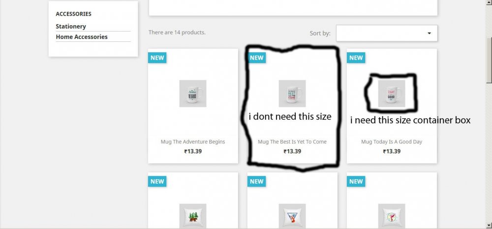This screenshot has width=492, height=229.
Task: Click NEW badge on Adventure Begins mug
Action: coord(157,58)
